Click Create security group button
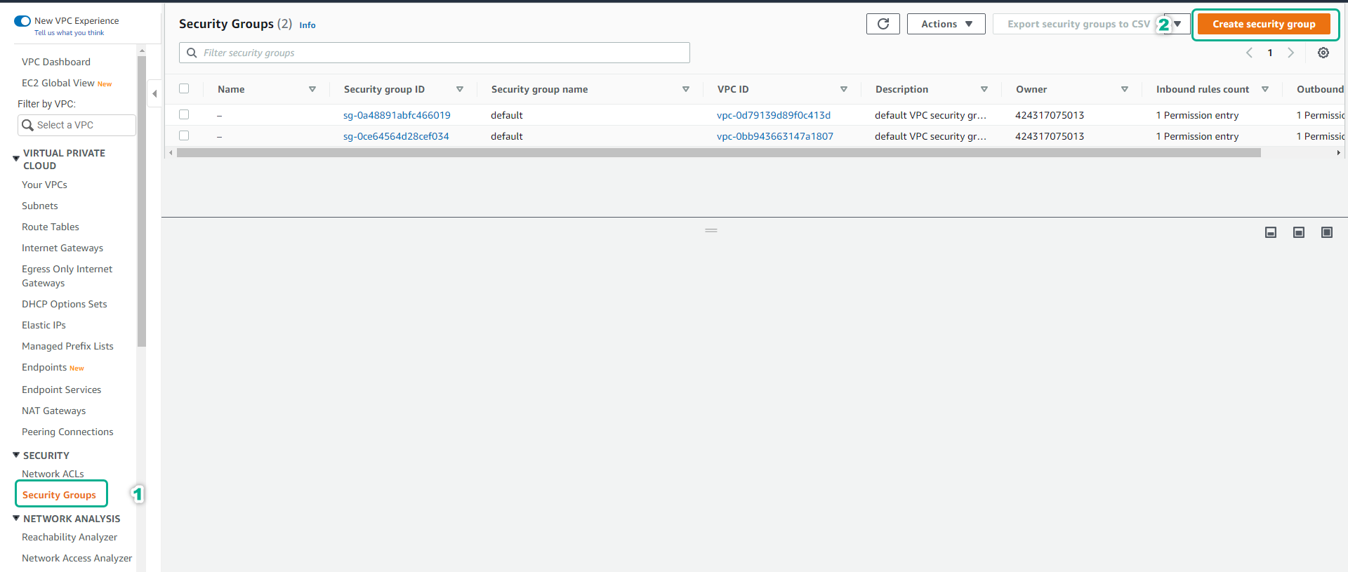This screenshot has width=1348, height=572. pos(1264,24)
